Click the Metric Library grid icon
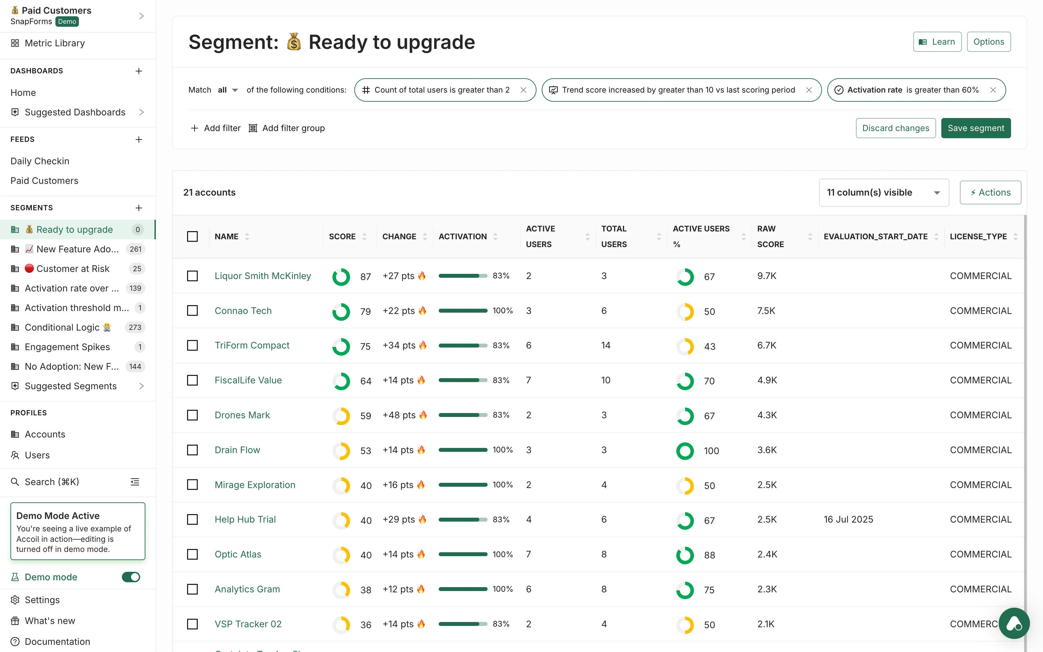The height and width of the screenshot is (652, 1043). pyautogui.click(x=15, y=43)
